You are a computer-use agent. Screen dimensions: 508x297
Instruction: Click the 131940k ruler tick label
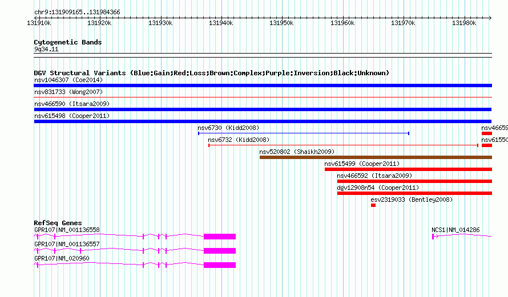pyautogui.click(x=221, y=23)
